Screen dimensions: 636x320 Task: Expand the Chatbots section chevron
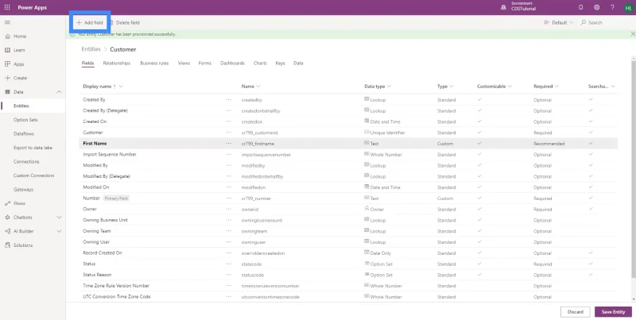pyautogui.click(x=59, y=218)
